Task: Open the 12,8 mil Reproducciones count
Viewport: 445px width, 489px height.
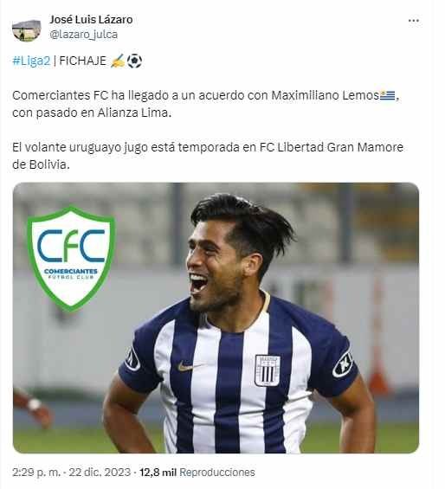Action: (197, 472)
